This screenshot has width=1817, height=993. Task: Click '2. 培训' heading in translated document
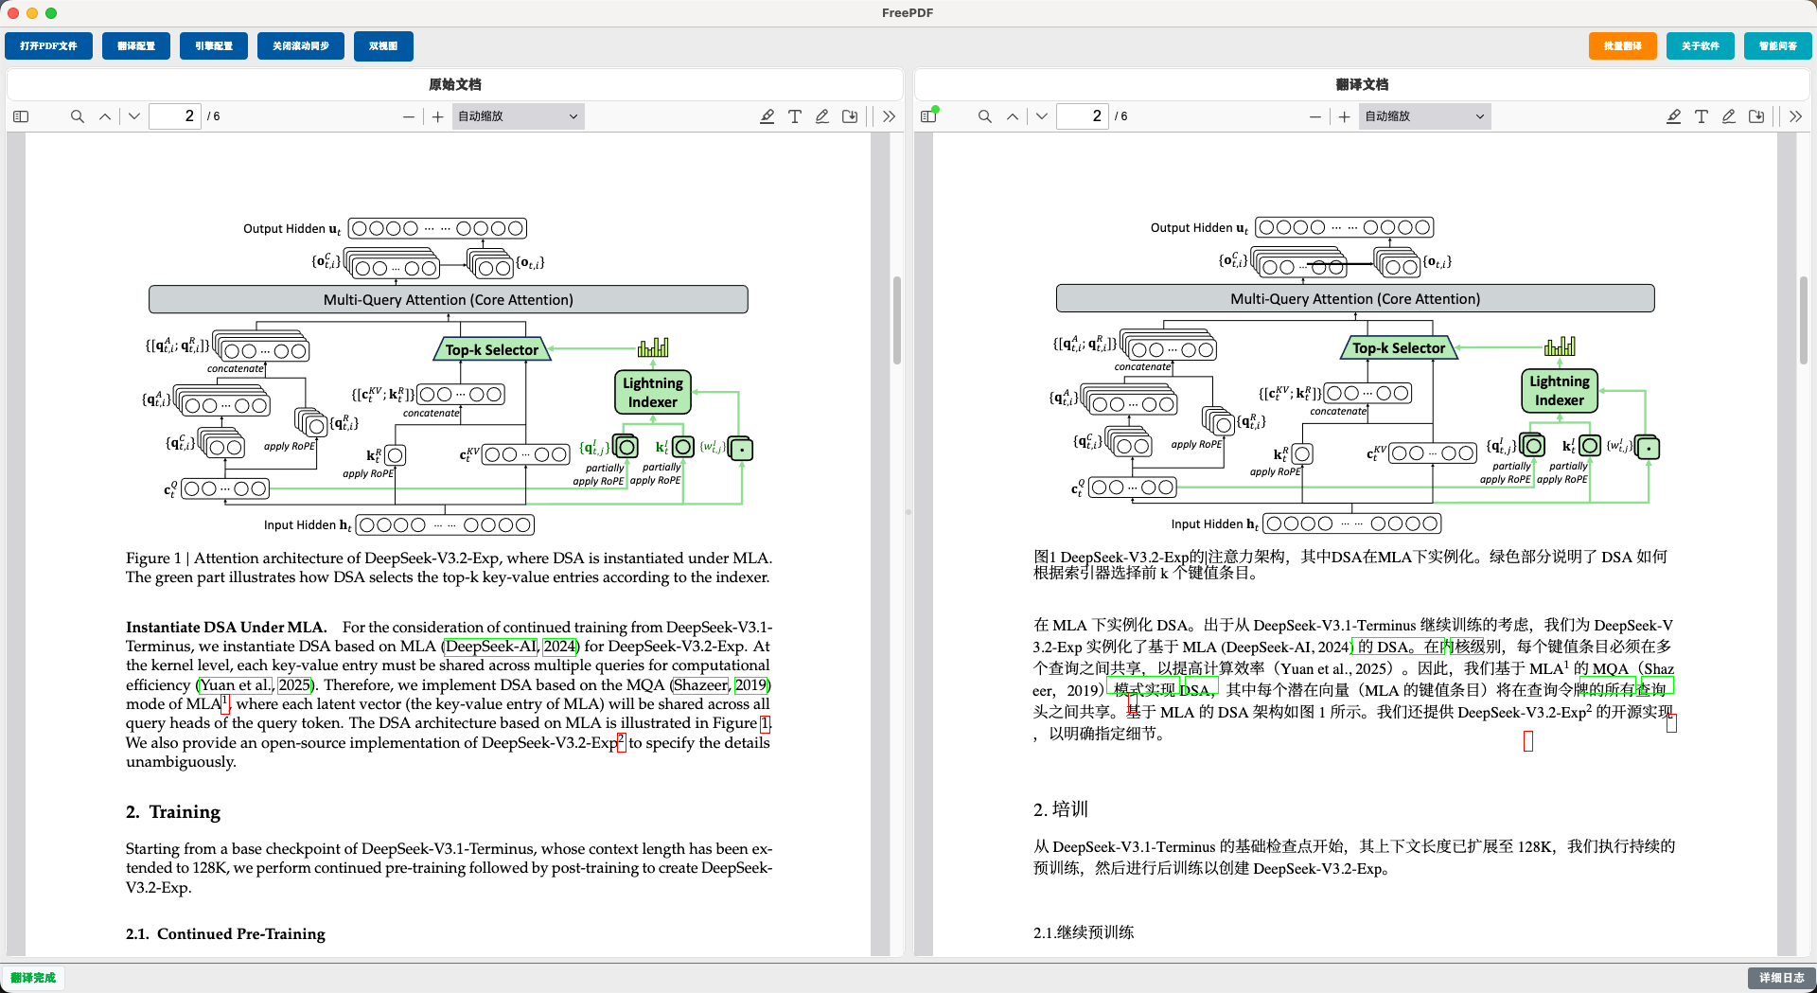pos(1061,809)
